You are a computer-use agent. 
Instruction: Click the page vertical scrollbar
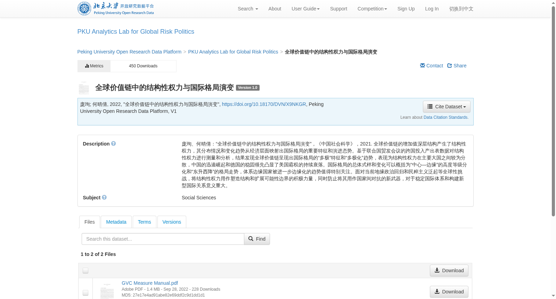click(553, 111)
